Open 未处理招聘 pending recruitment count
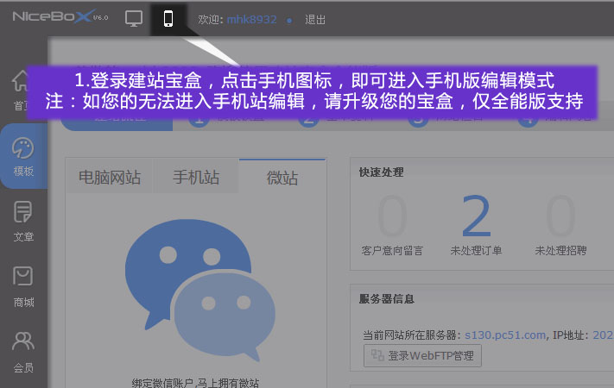The width and height of the screenshot is (614, 388). [560, 222]
